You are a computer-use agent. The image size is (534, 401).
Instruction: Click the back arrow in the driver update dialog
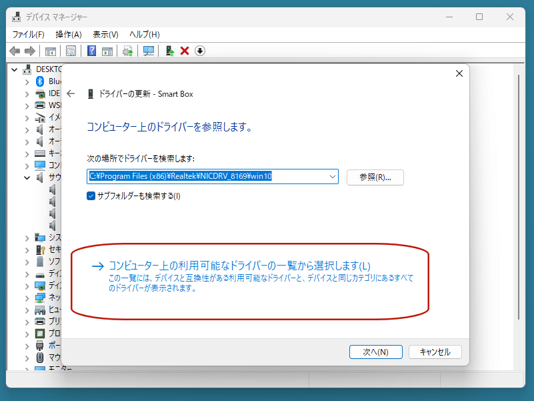[x=71, y=94]
